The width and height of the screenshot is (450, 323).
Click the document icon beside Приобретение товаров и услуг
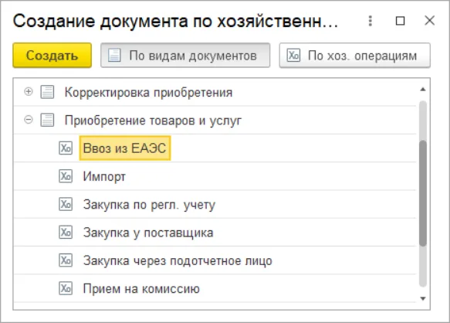[x=47, y=120]
